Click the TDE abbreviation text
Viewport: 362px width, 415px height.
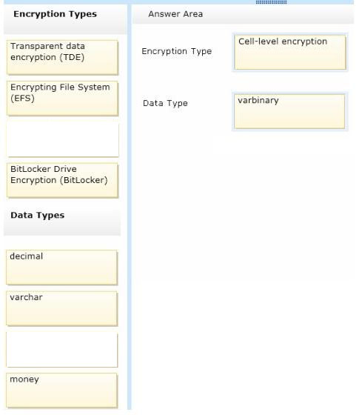pos(72,58)
